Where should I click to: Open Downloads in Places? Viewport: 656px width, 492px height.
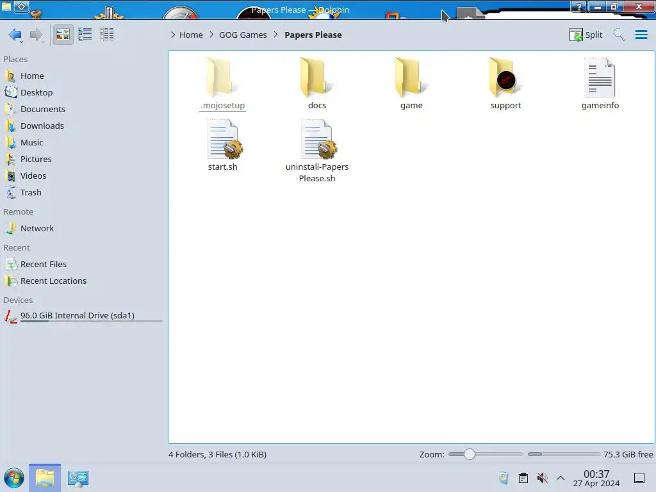(x=42, y=126)
